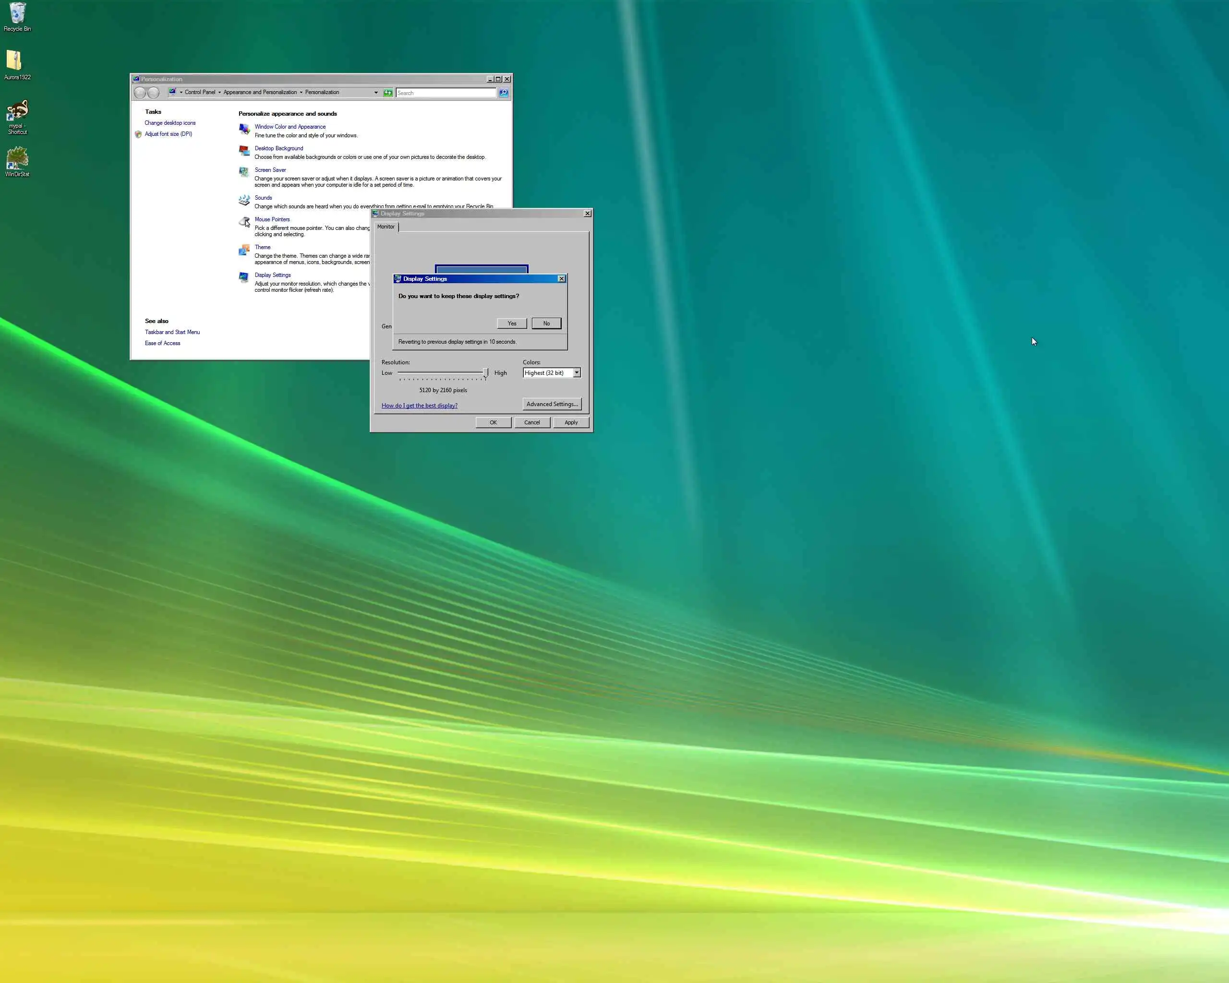Click the Search input field
Viewport: 1229px width, 983px height.
(x=445, y=93)
